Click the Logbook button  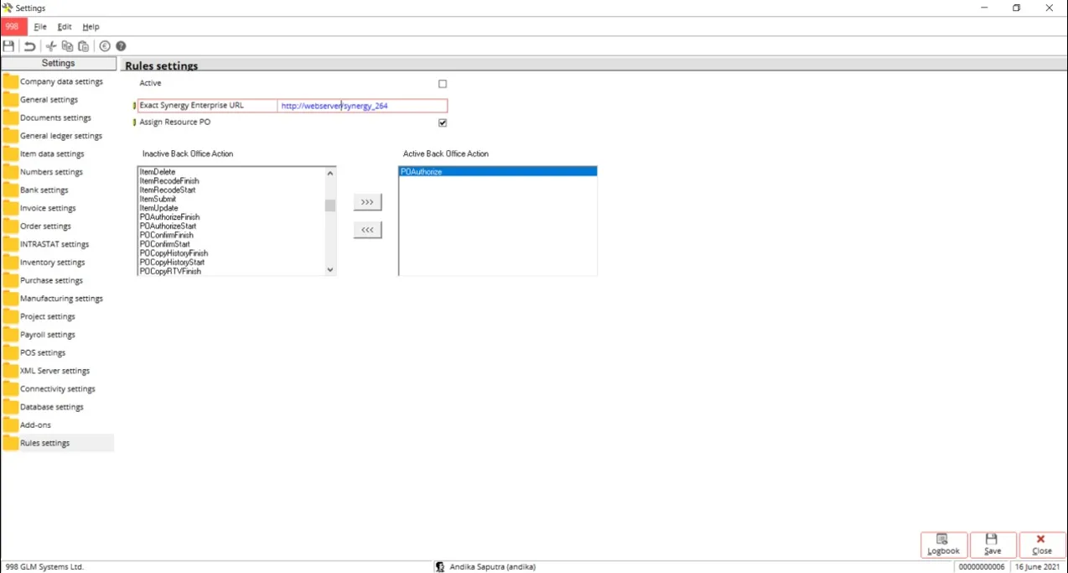[x=943, y=544]
